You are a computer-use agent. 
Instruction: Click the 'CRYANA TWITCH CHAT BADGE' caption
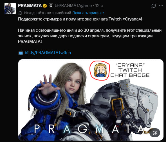[x=130, y=70]
